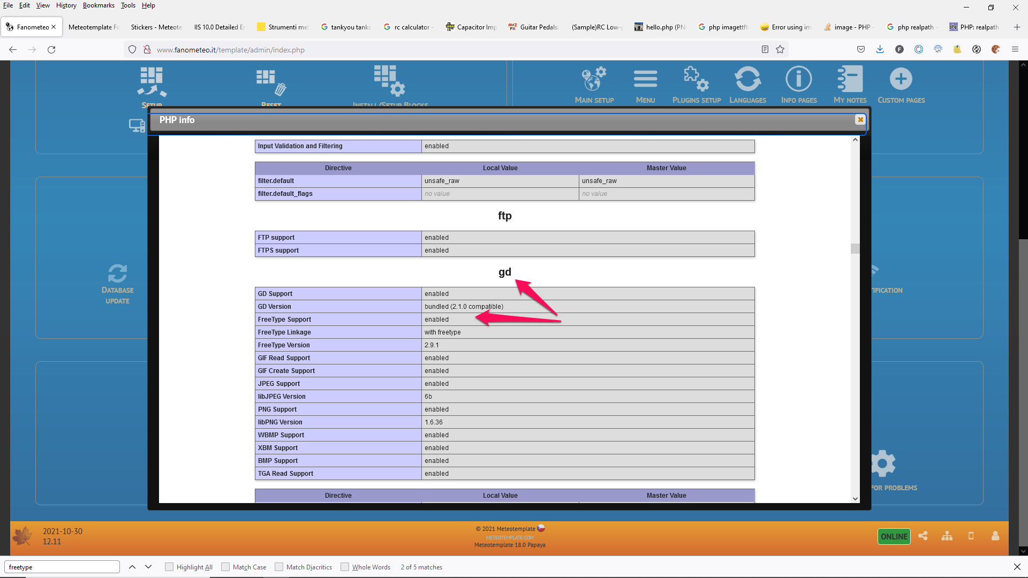
Task: Click the mobile view icon in footer
Action: (971, 536)
